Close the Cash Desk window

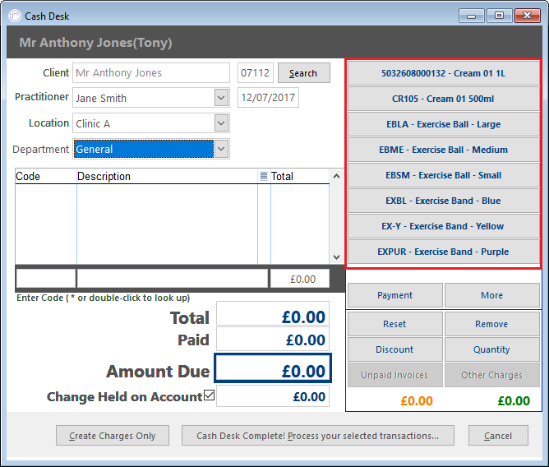528,16
